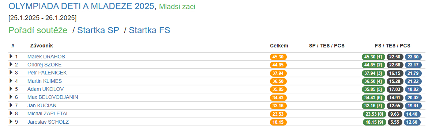The width and height of the screenshot is (428, 135).
Task: Expand the triangle beside rank 2
Action: coord(11,65)
